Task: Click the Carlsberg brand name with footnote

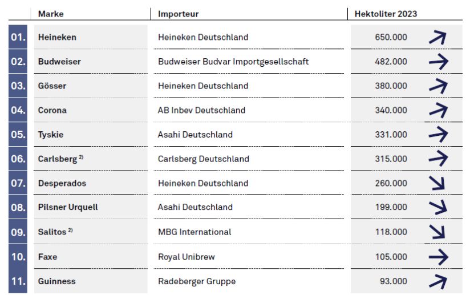Action: pyautogui.click(x=60, y=159)
